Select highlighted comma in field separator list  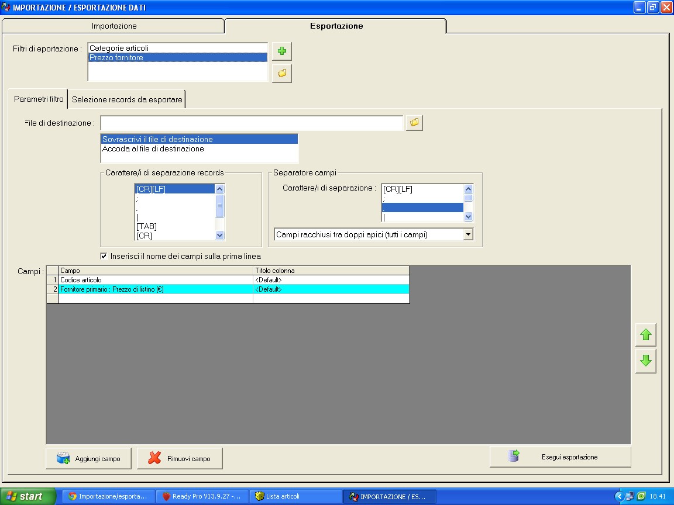pos(422,208)
